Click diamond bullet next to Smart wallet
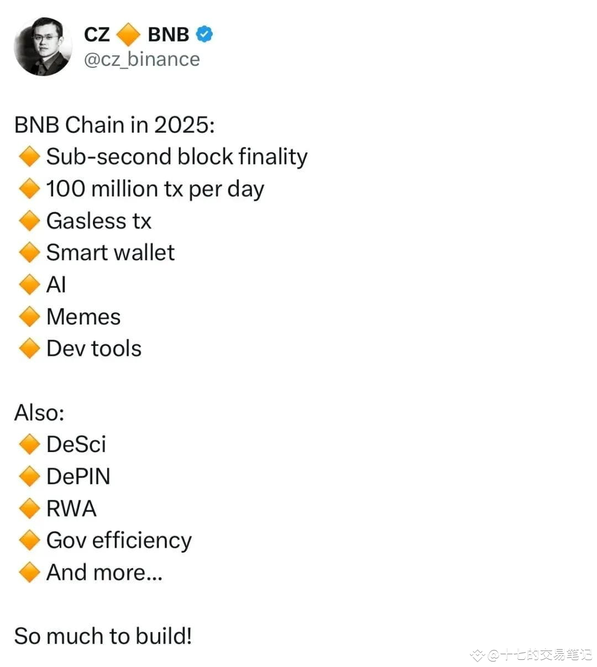Image resolution: width=597 pixels, height=667 pixels. coord(29,253)
